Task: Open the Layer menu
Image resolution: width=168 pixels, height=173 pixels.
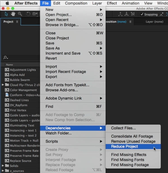Action: tap(97, 3)
